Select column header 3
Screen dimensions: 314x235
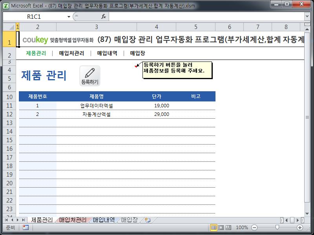point(97,27)
